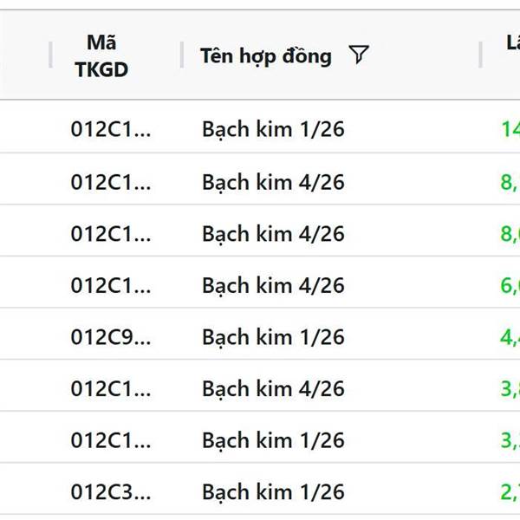Select the first row's 012C1... account code
This screenshot has height=520, width=520.
pos(110,130)
